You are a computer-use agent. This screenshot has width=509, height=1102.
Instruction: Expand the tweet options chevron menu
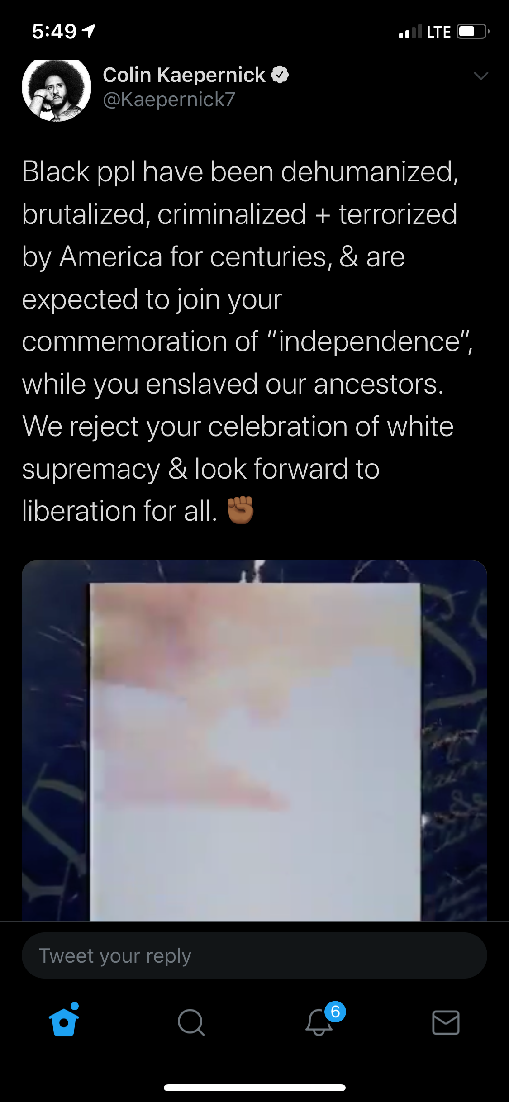click(481, 76)
